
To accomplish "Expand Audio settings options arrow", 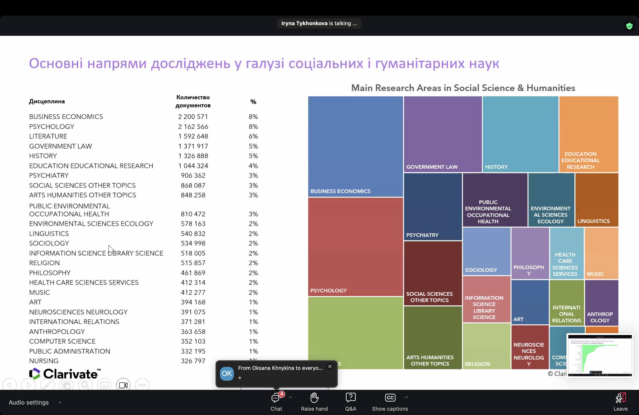I will pyautogui.click(x=60, y=403).
